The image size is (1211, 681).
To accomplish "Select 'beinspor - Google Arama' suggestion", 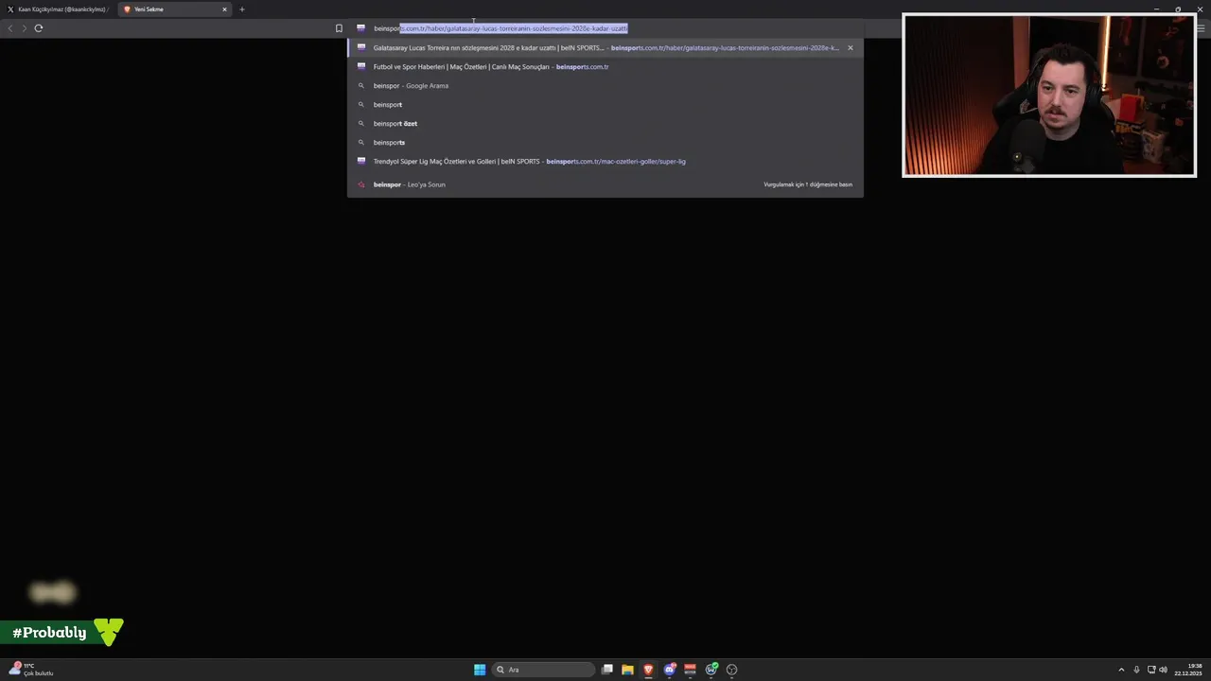I will [605, 85].
